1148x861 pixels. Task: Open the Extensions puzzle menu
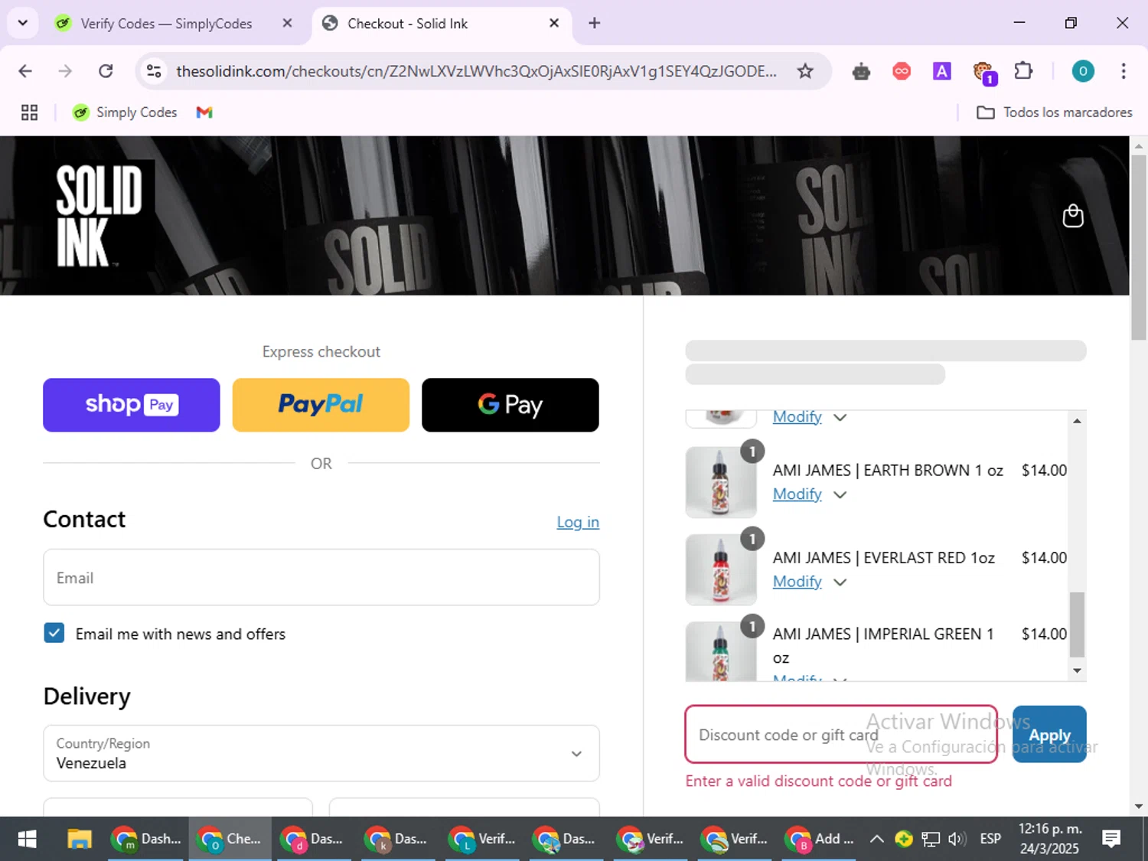point(1023,71)
